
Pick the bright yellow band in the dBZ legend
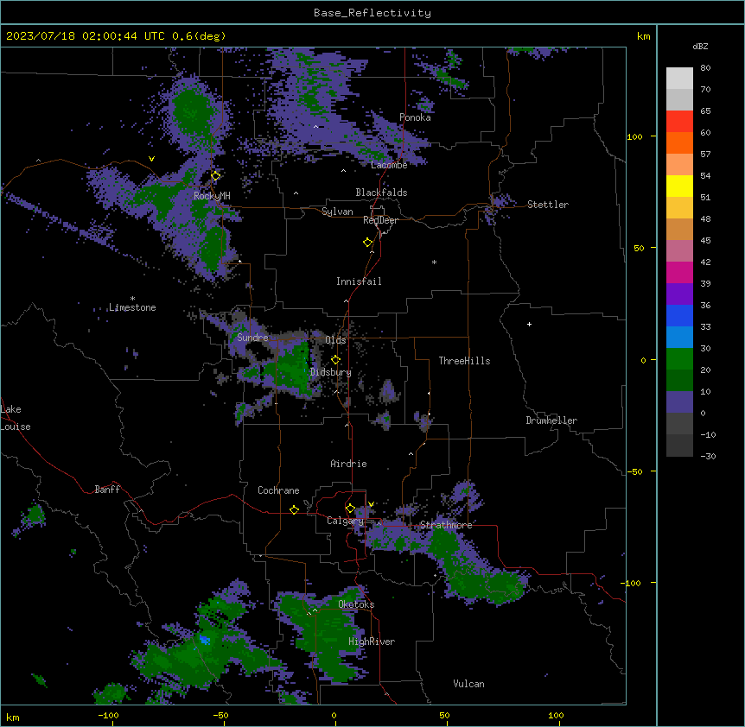pos(679,186)
